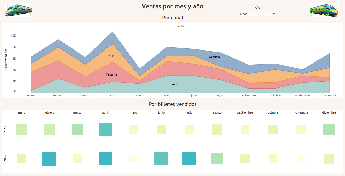The image size is (345, 176).
Task: Select the Web area in the chart
Action: [x=174, y=84]
